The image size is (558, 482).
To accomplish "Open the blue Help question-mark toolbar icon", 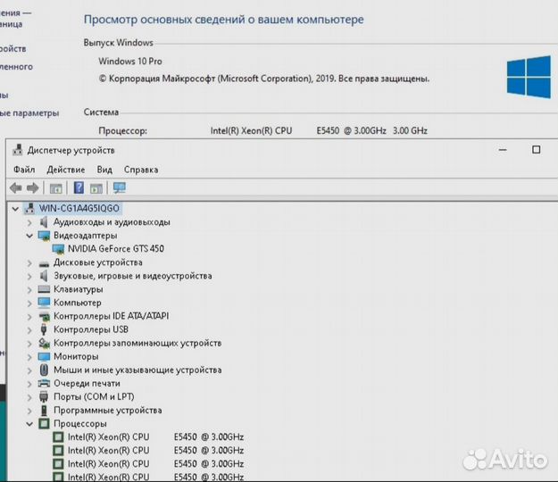I will coord(79,187).
